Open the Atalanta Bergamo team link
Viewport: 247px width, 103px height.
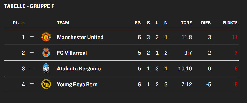pos(79,69)
